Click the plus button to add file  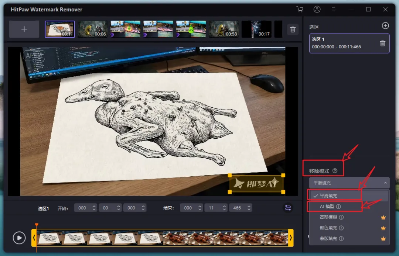pyautogui.click(x=24, y=29)
